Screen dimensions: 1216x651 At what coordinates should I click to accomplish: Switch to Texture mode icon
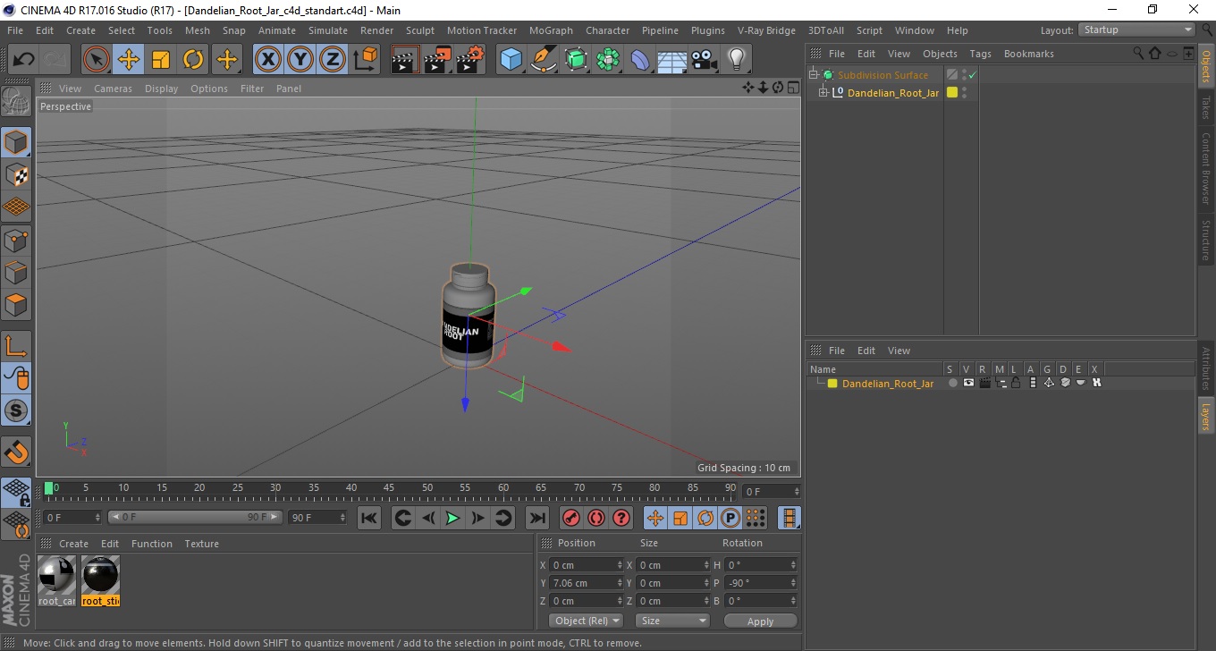(x=16, y=175)
